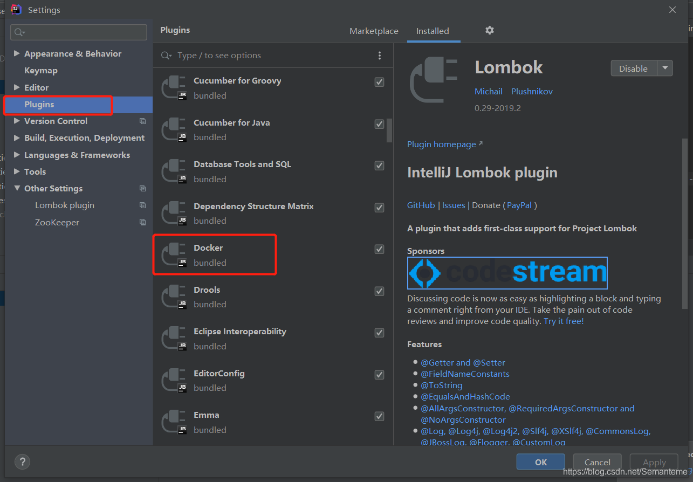The width and height of the screenshot is (693, 482).
Task: Open the PayPal donate link
Action: [519, 205]
